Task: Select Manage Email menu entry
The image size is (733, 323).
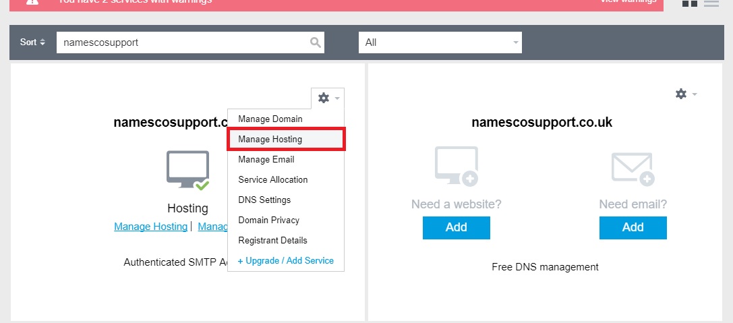Action: pos(266,159)
